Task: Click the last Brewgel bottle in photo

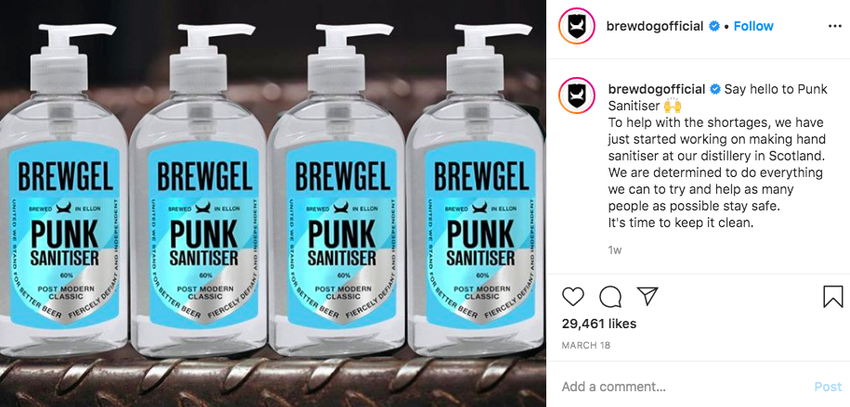Action: pos(477,189)
